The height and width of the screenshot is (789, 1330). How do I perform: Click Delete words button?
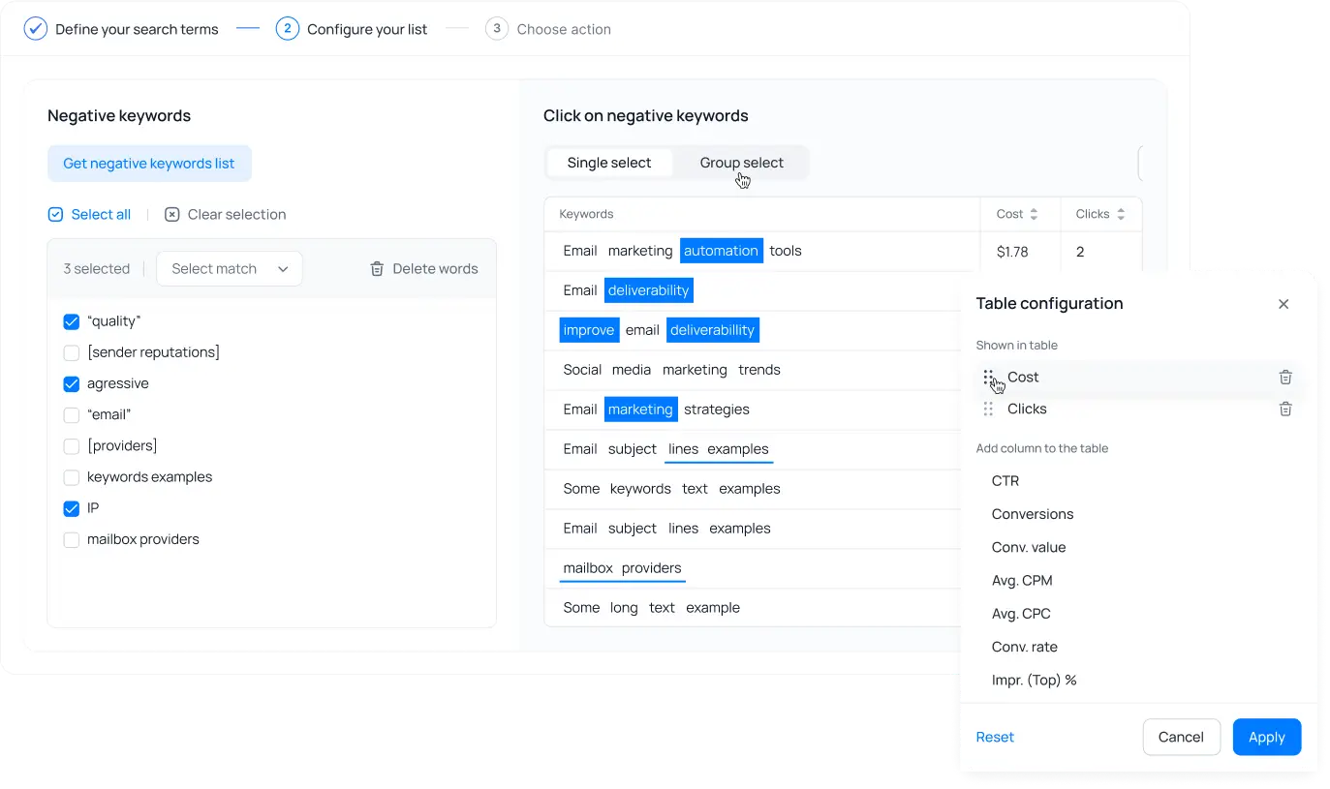(424, 269)
